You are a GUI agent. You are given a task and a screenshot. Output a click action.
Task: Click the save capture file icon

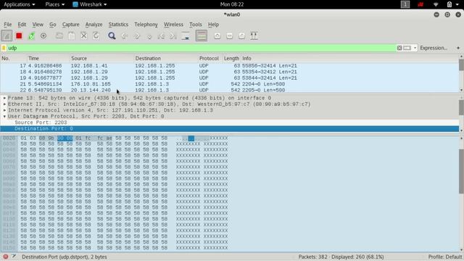[72, 36]
